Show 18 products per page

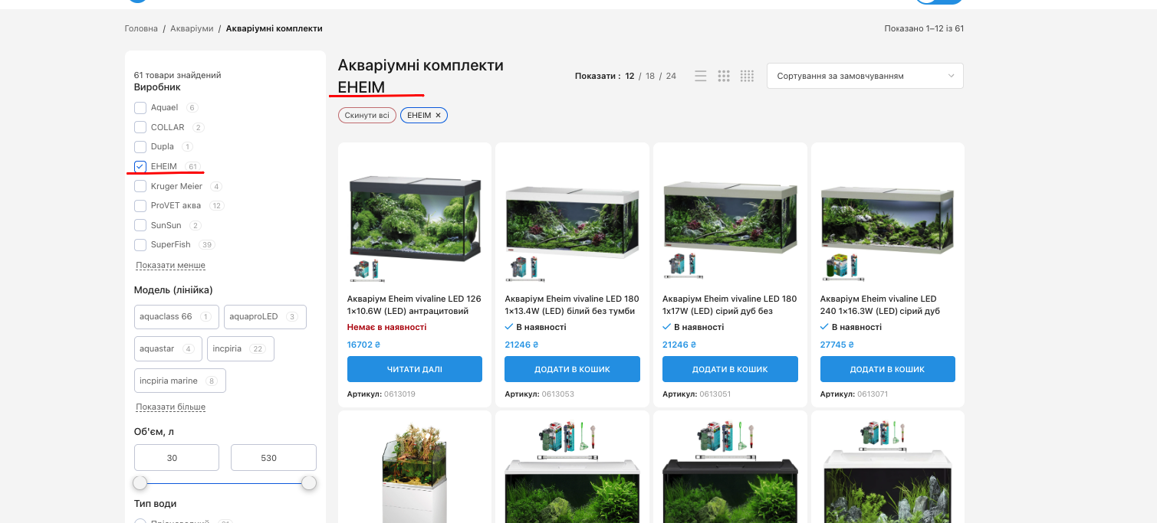click(x=650, y=76)
